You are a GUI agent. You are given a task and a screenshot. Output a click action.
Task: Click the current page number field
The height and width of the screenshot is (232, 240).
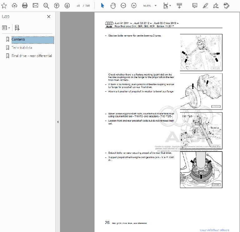pos(78,5)
